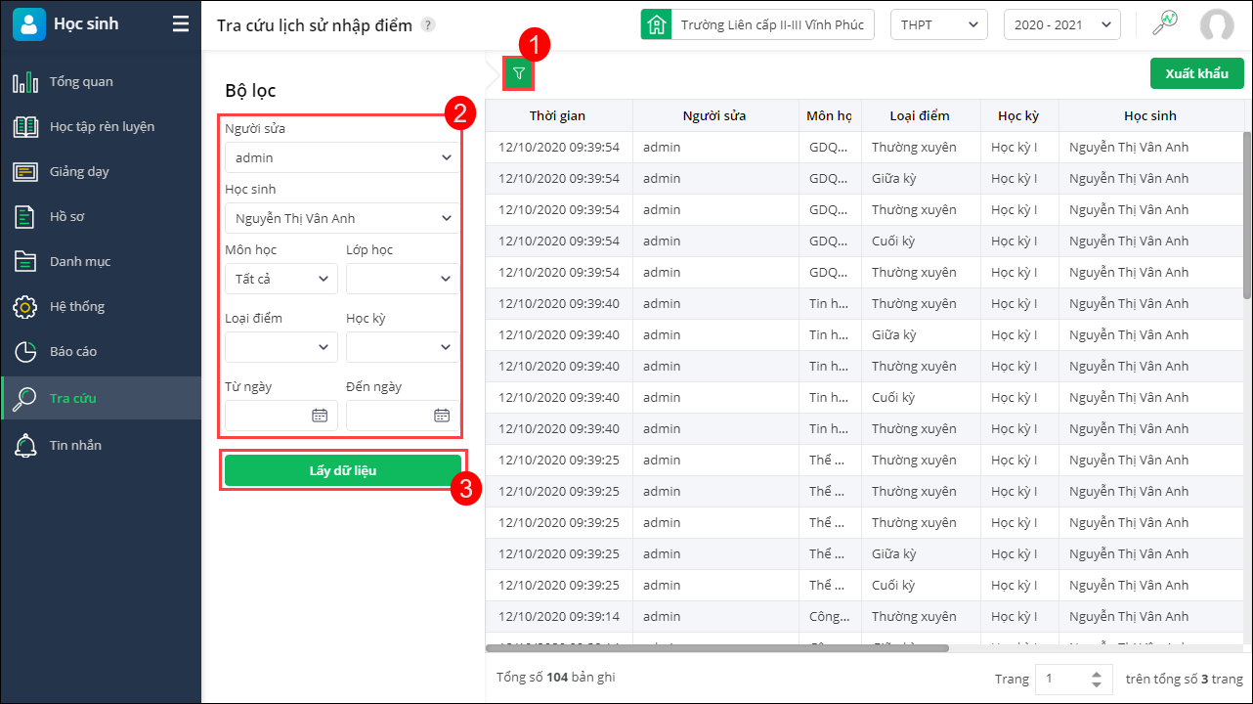Click the Tổng quan chart icon
Viewport: 1253px width, 704px height.
tap(25, 82)
